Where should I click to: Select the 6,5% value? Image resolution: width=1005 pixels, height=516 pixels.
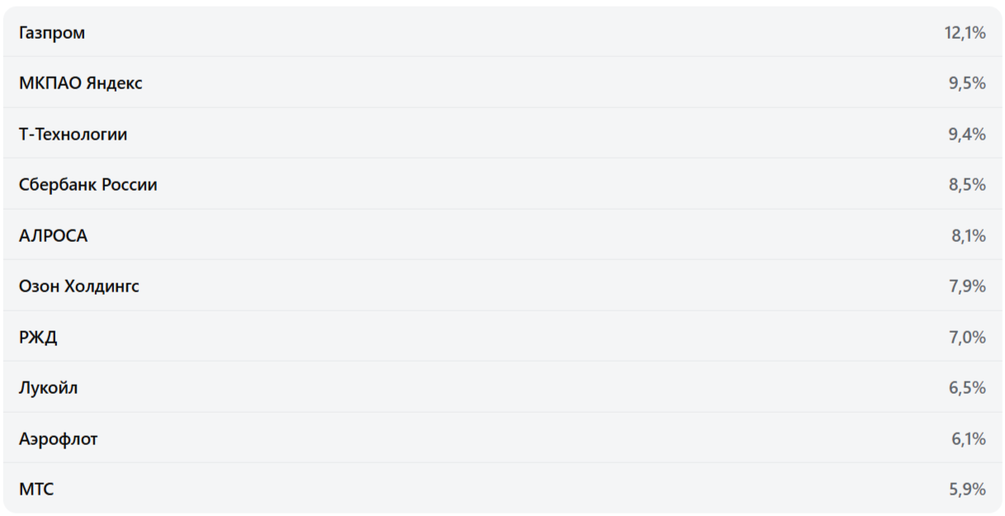(967, 388)
